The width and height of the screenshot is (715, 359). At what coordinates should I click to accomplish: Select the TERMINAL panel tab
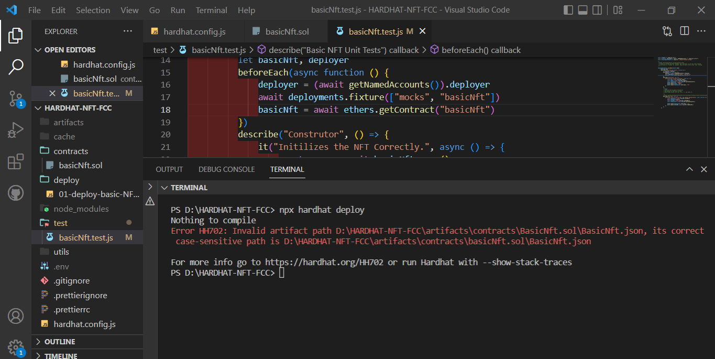pos(287,169)
